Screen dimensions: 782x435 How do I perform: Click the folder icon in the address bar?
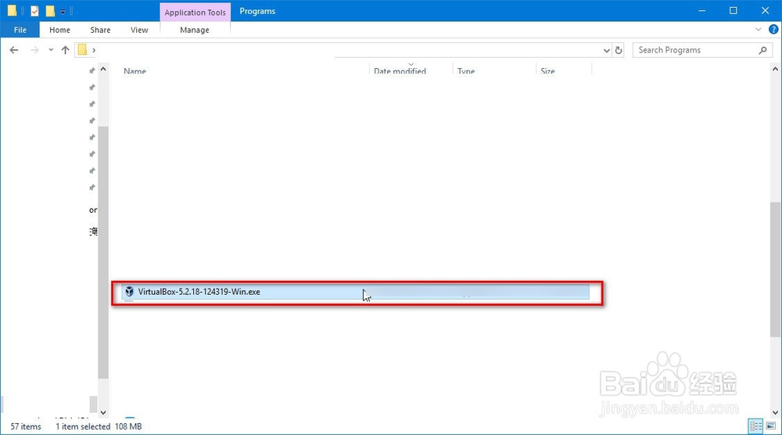tap(82, 50)
